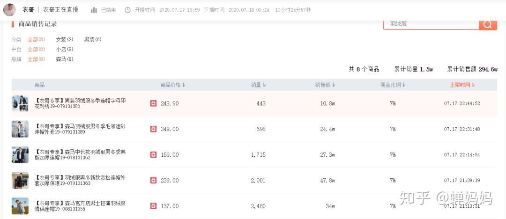Filter category by 女装(2)
506x219 pixels.
pyautogui.click(x=65, y=39)
